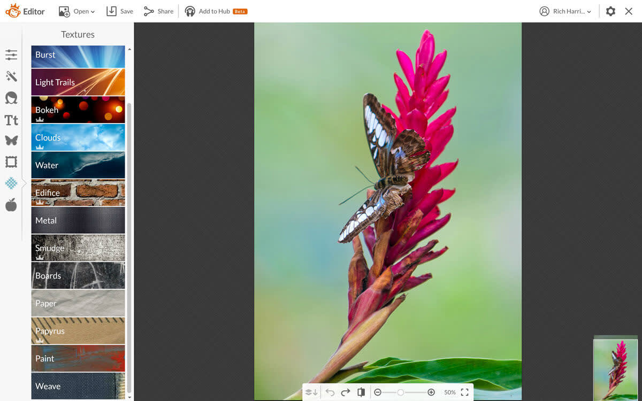Save the image
Screen dimensions: 642x401
(120, 11)
